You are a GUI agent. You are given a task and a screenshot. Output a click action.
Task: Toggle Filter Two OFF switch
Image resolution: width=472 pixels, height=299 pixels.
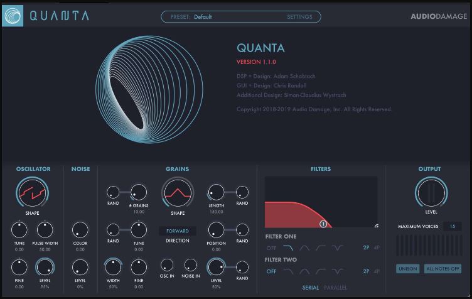pyautogui.click(x=271, y=271)
